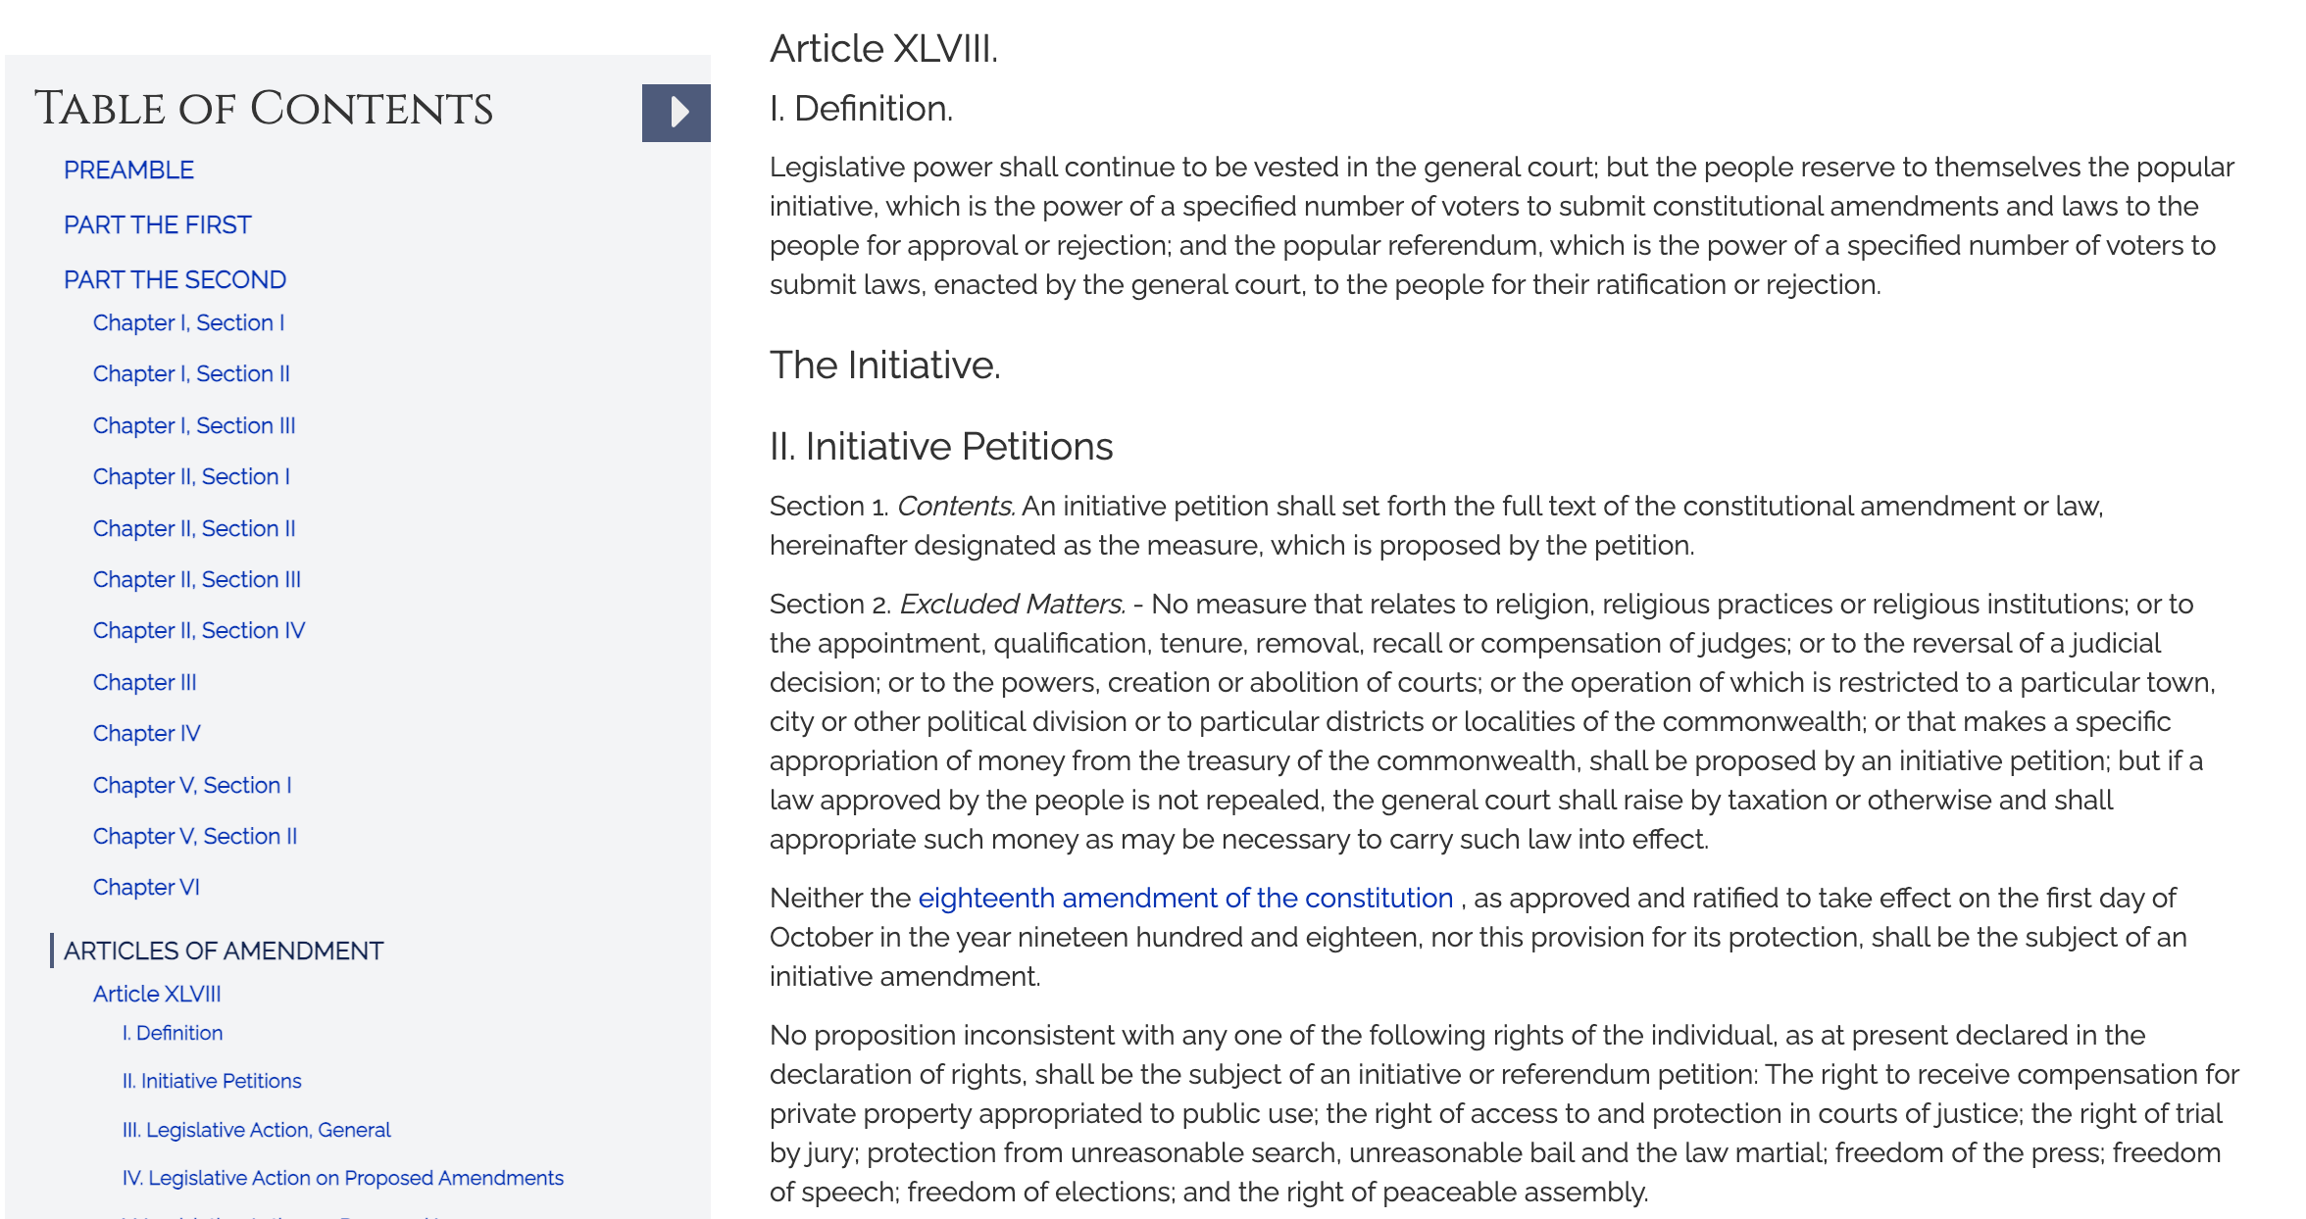Open Chapter I, Section I
2306x1219 pixels.
click(188, 322)
